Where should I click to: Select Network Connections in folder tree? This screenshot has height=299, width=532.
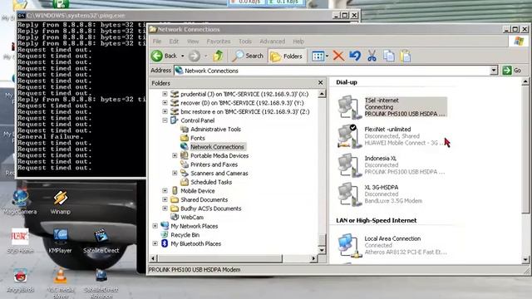click(x=217, y=147)
